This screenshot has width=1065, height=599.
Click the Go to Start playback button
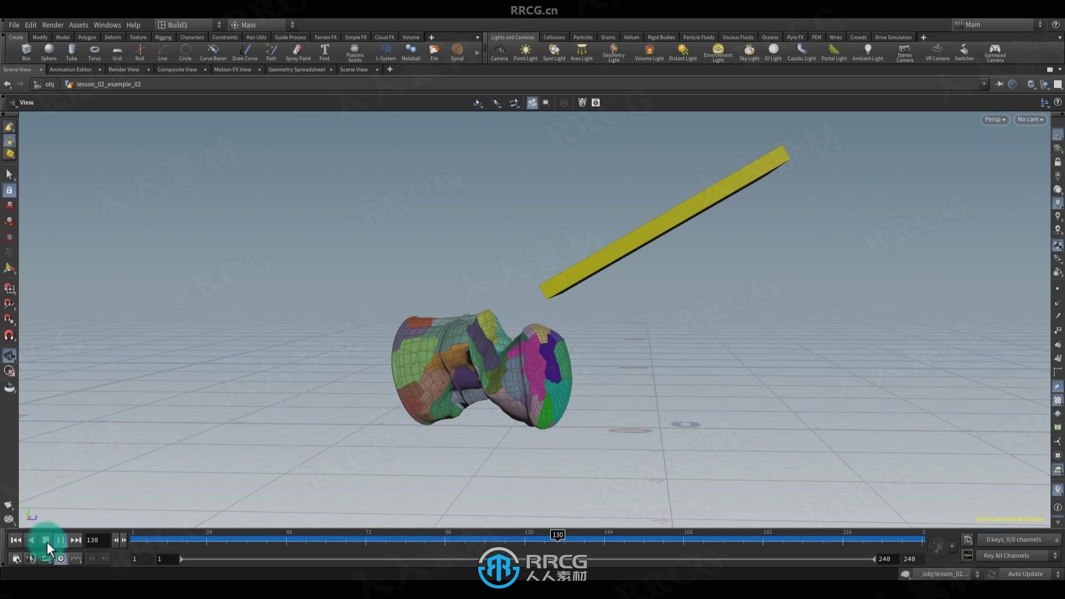(14, 540)
